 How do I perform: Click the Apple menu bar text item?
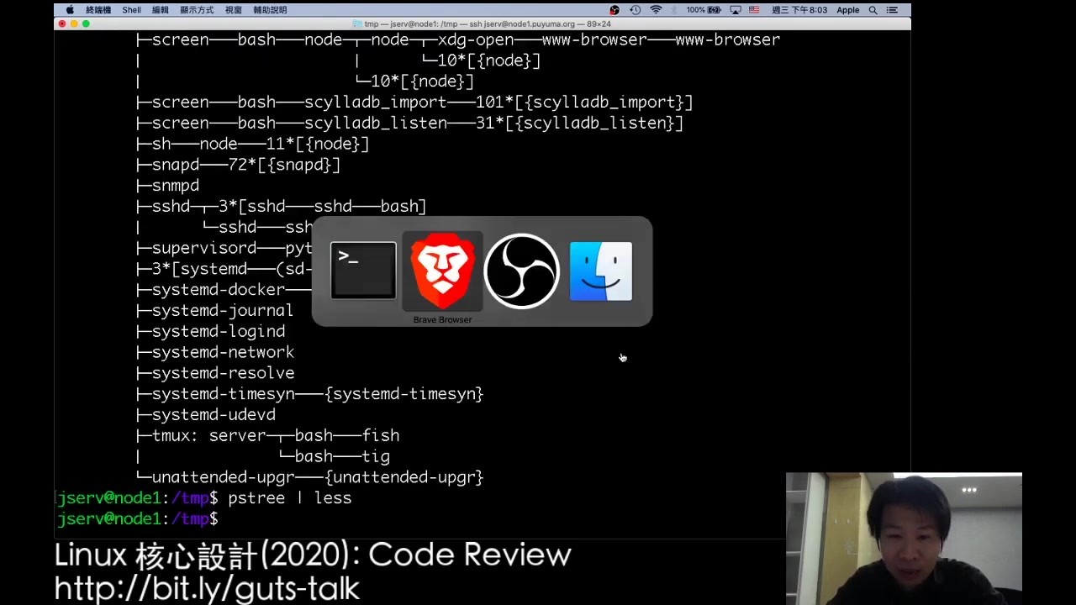(848, 9)
